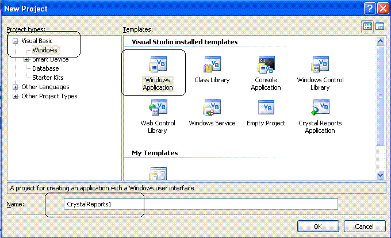Cancel the New Project dialog
391x238 pixels.
(x=365, y=227)
